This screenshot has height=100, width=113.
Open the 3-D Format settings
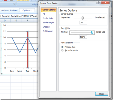click(x=48, y=31)
